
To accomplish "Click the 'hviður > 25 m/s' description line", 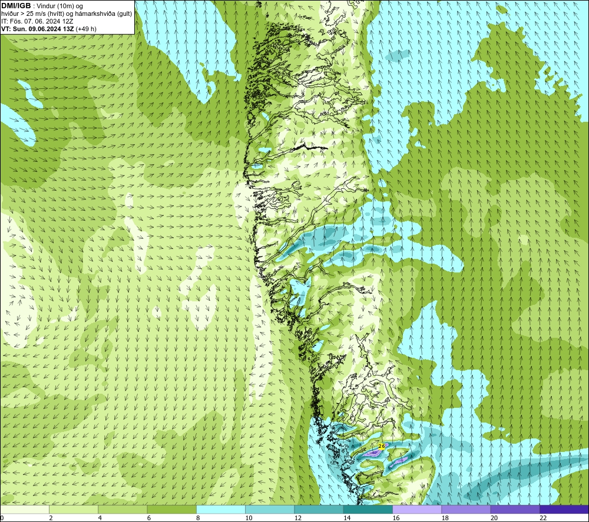I will (67, 14).
